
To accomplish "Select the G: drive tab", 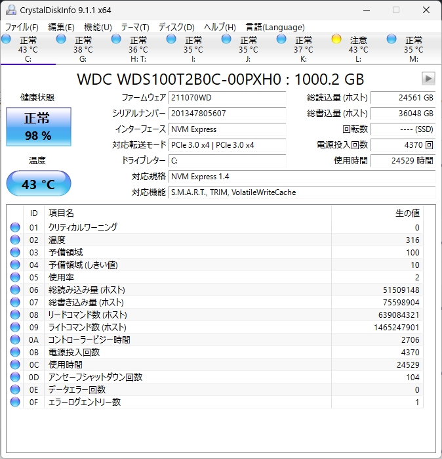I will tap(83, 49).
